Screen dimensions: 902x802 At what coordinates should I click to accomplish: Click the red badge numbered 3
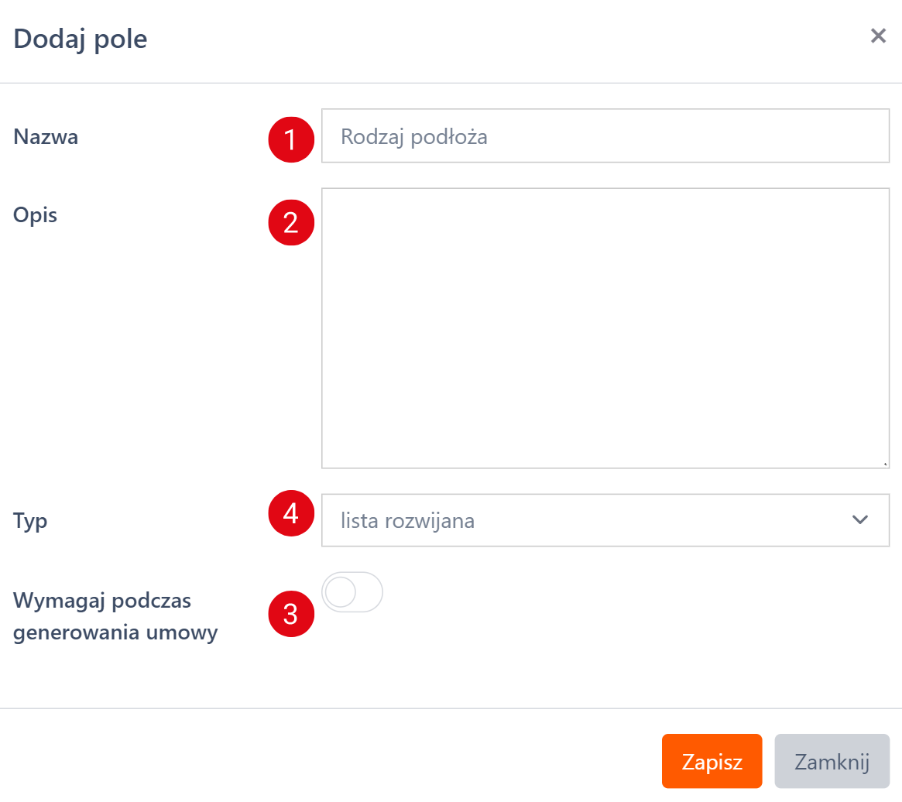pos(290,615)
